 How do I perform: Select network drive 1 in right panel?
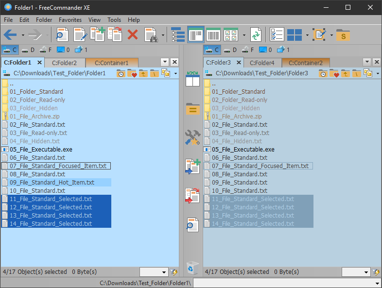[x=283, y=50]
